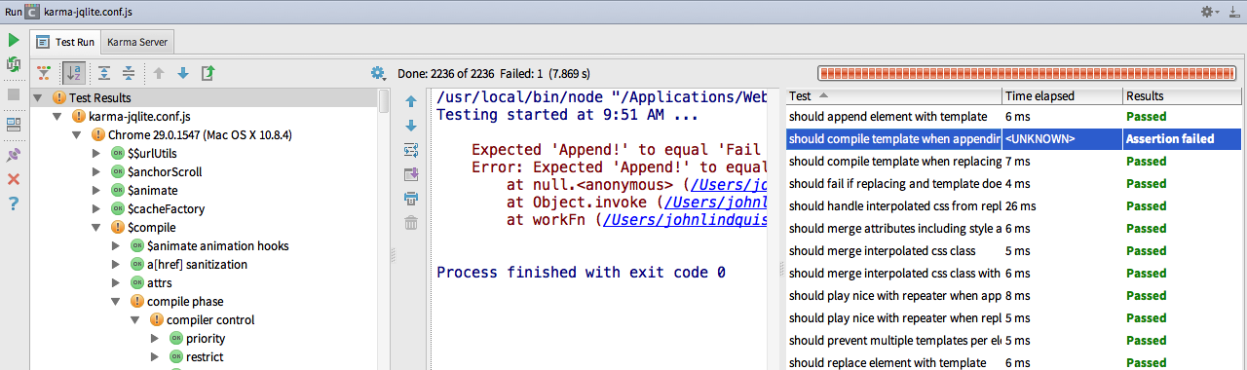Click Export Test Results icon
The height and width of the screenshot is (370, 1247).
point(208,73)
